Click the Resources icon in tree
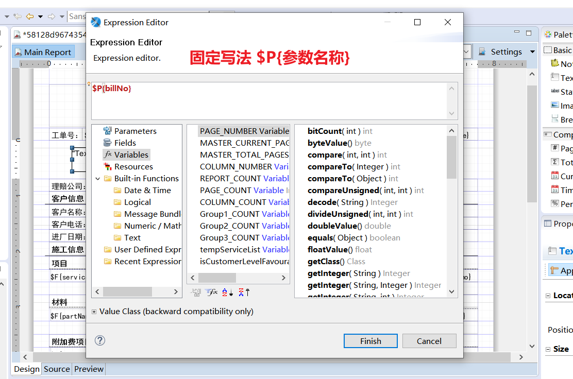The image size is (573, 379). [x=107, y=166]
